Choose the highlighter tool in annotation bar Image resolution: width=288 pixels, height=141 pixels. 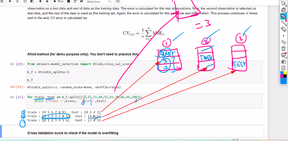point(284,16)
